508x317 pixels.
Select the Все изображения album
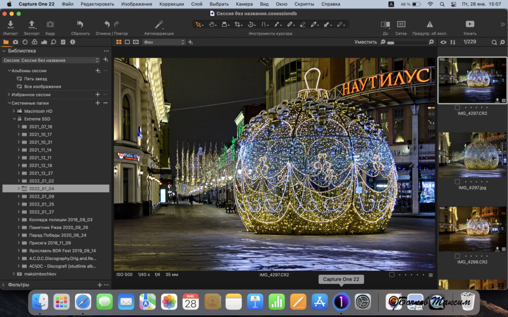coord(43,86)
